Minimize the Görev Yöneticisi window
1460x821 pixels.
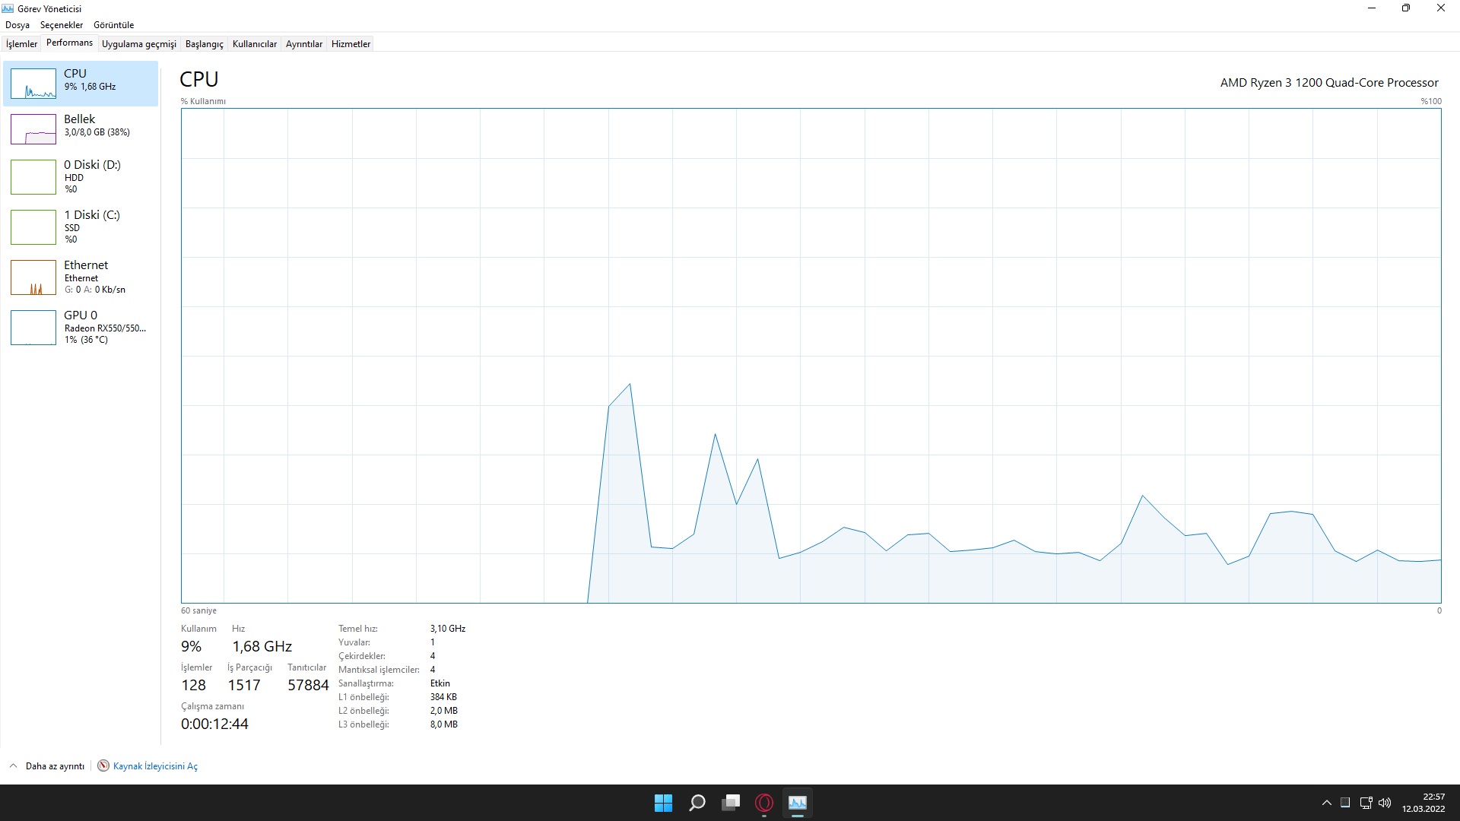(x=1372, y=8)
